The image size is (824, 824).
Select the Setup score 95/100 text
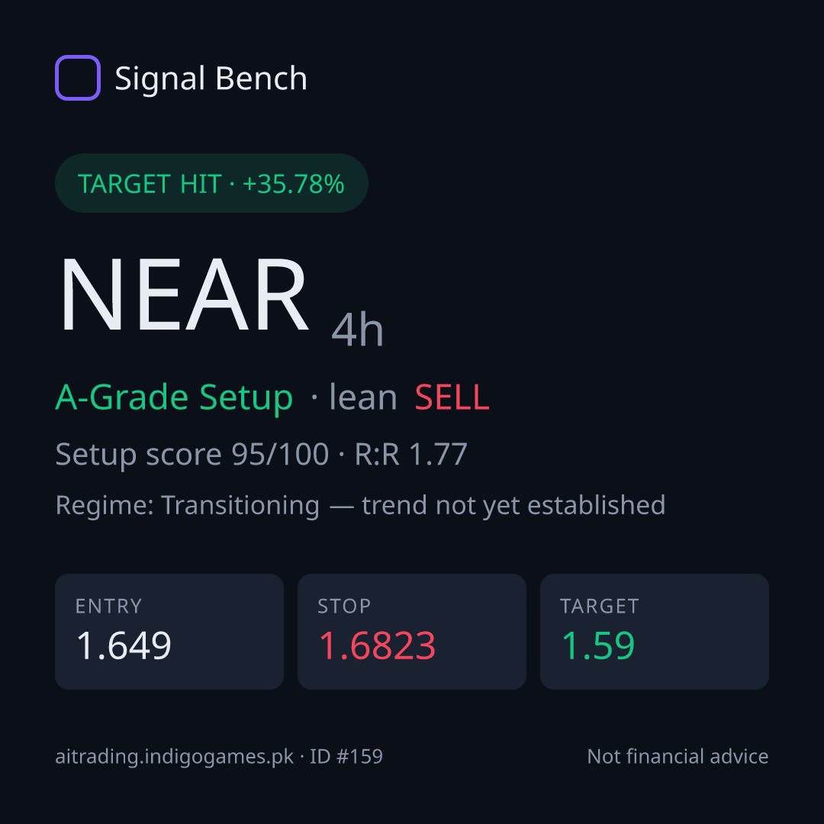click(192, 454)
